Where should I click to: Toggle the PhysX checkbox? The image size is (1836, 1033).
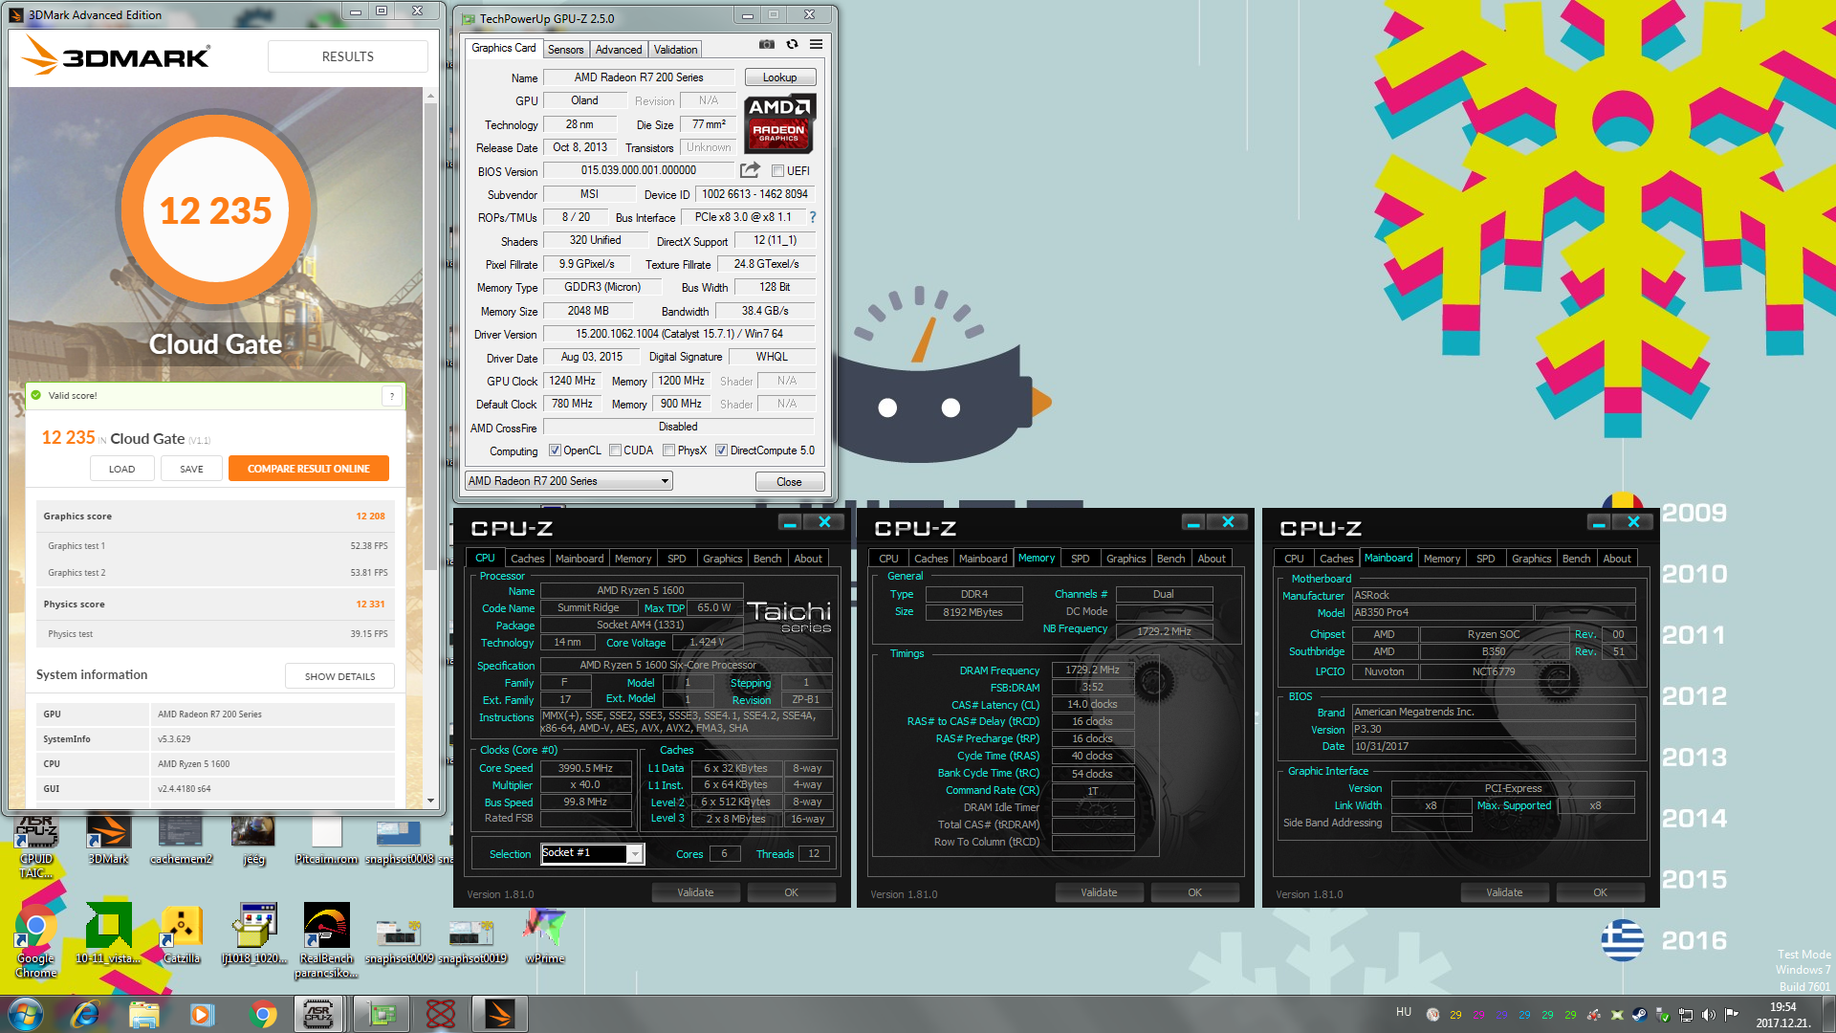(x=669, y=451)
